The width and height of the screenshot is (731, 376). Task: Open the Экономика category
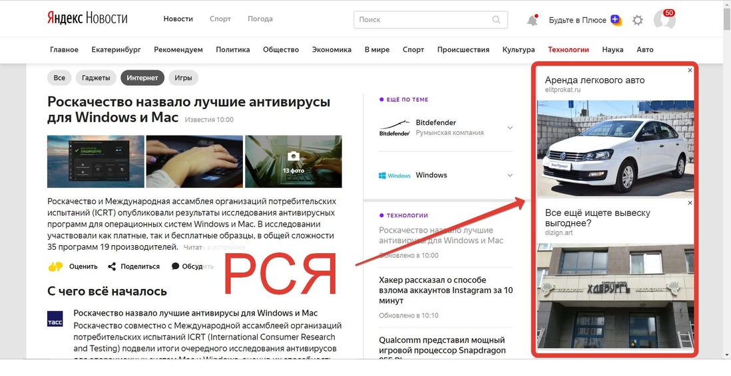pos(332,50)
